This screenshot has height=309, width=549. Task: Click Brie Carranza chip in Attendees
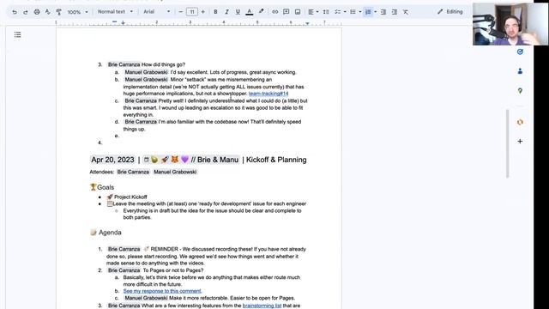pos(133,172)
